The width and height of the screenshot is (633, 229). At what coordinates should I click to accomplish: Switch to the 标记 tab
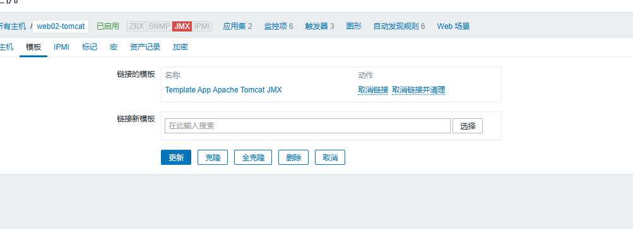click(89, 47)
